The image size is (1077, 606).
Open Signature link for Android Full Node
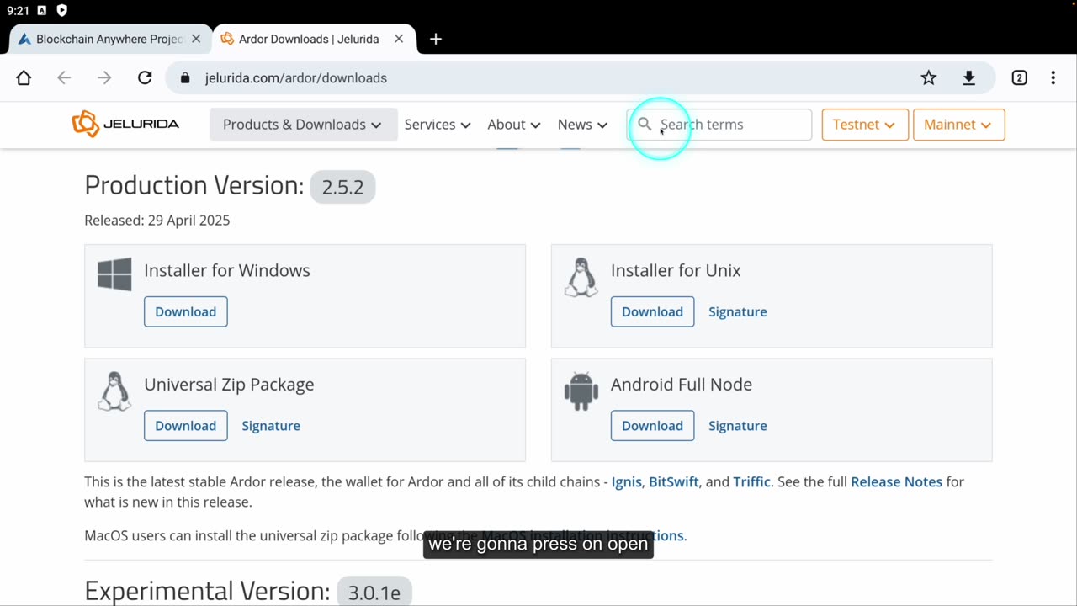[x=738, y=425]
